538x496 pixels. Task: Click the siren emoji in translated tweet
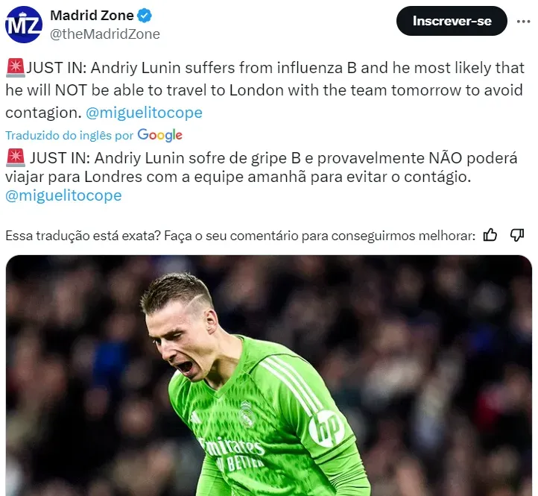16,157
